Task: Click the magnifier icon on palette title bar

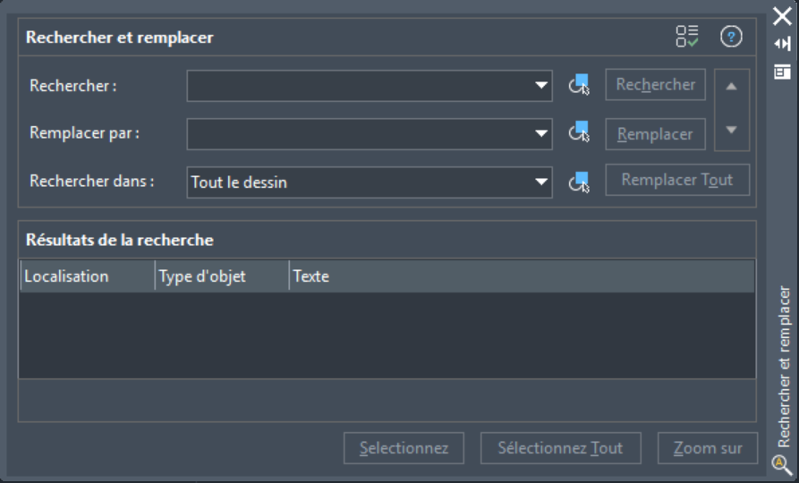Action: (782, 464)
